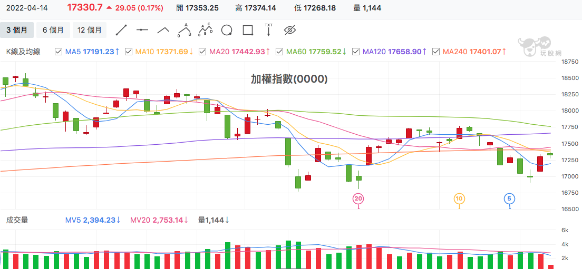582x269 pixels.
Task: Toggle the MA120 moving average checkbox
Action: pos(356,52)
